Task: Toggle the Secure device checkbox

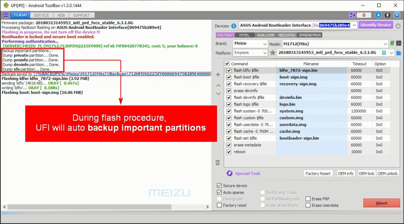Action: (x=219, y=185)
